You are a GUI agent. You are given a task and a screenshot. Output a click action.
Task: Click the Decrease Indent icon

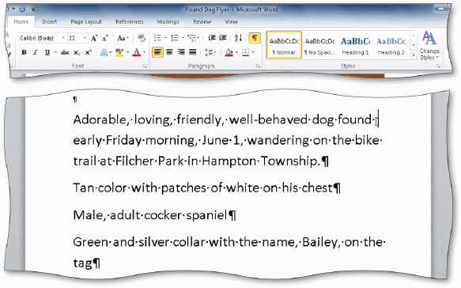click(212, 38)
